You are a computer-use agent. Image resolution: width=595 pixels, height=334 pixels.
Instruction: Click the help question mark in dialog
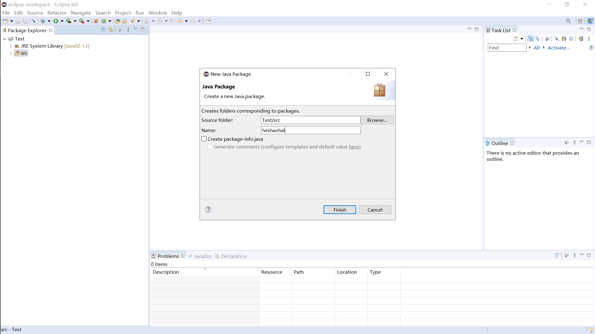point(208,209)
